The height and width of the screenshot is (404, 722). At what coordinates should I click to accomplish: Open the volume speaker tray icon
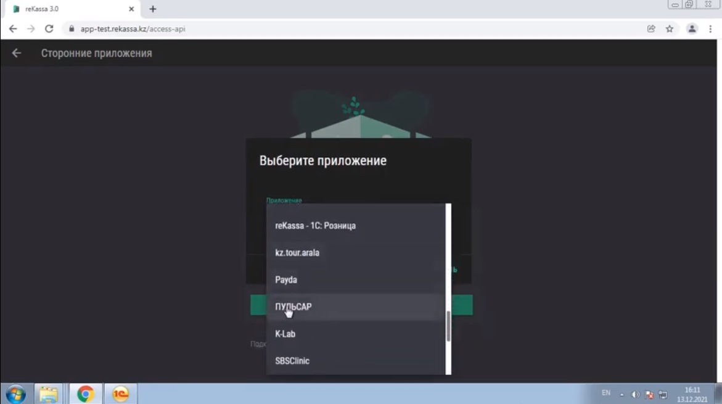(636, 394)
